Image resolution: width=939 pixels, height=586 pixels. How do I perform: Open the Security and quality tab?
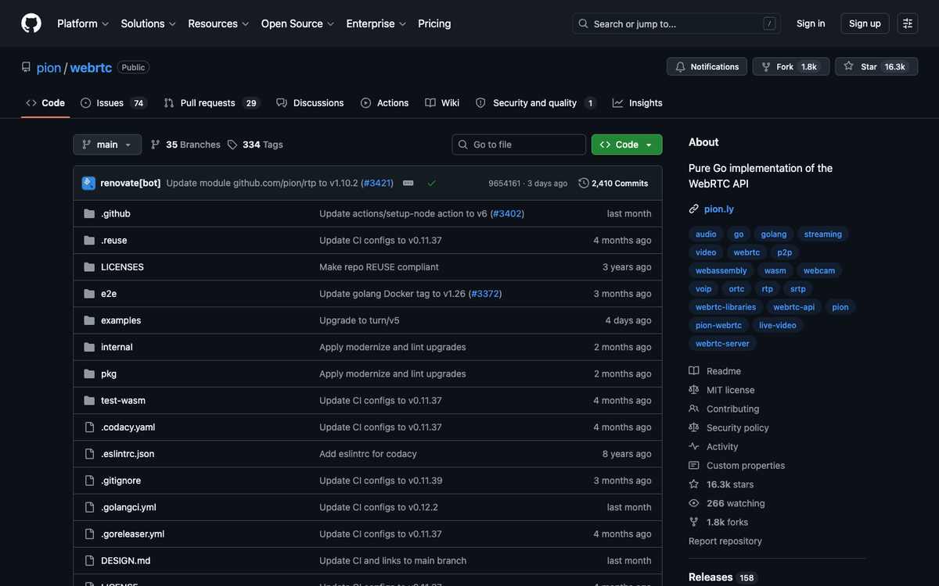click(536, 103)
